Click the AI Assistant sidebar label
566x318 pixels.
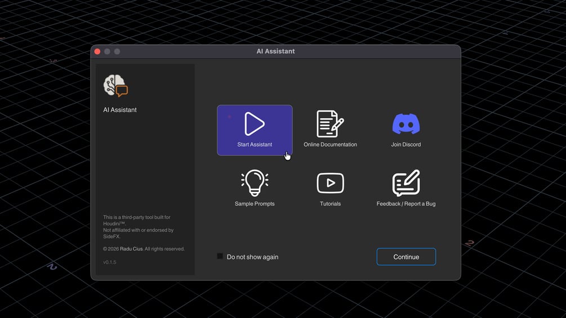(x=120, y=110)
